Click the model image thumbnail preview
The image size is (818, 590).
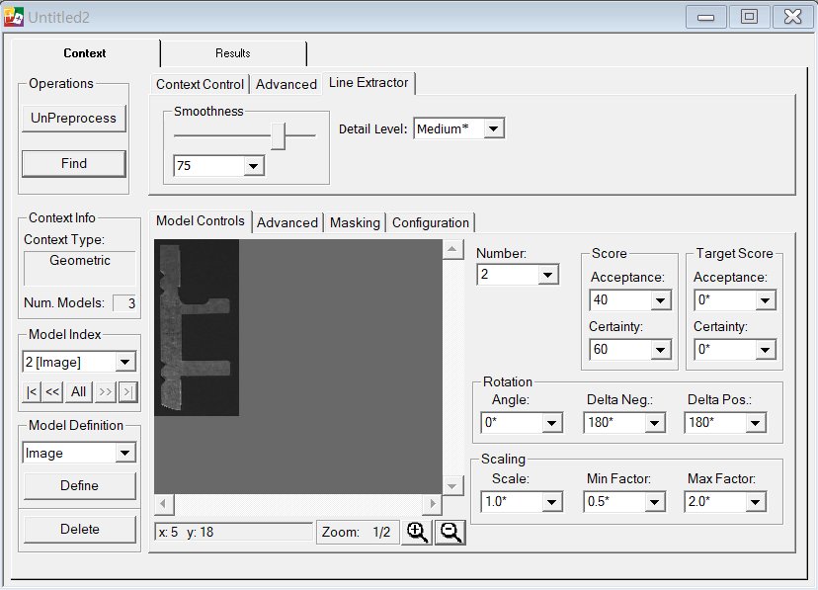point(197,327)
